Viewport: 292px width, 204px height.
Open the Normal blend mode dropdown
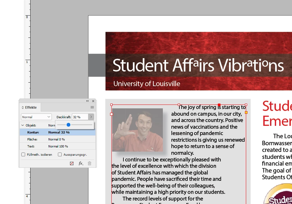pyautogui.click(x=36, y=117)
